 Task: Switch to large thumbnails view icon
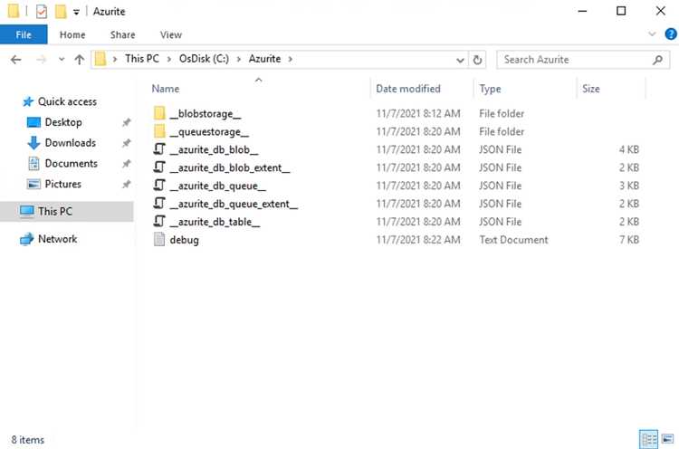[668, 439]
